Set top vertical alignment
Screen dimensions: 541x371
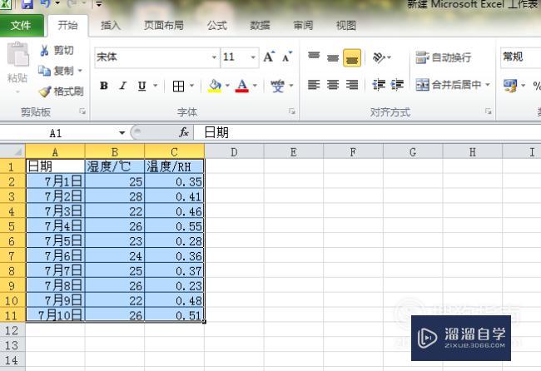314,57
